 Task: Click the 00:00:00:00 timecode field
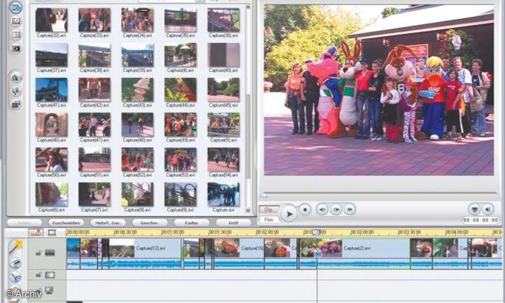pos(481,220)
